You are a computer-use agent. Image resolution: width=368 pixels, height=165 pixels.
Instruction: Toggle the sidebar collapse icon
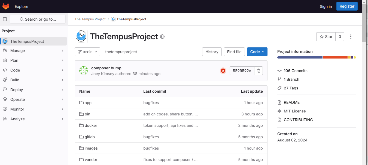(5, 19)
